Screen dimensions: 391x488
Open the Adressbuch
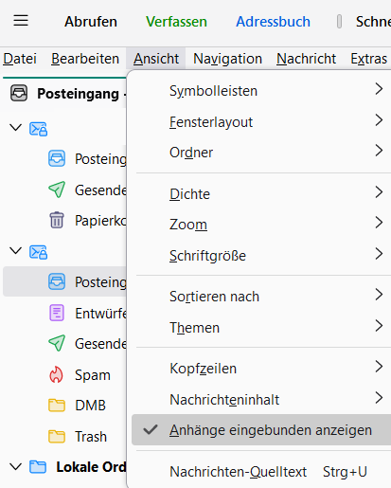[274, 22]
